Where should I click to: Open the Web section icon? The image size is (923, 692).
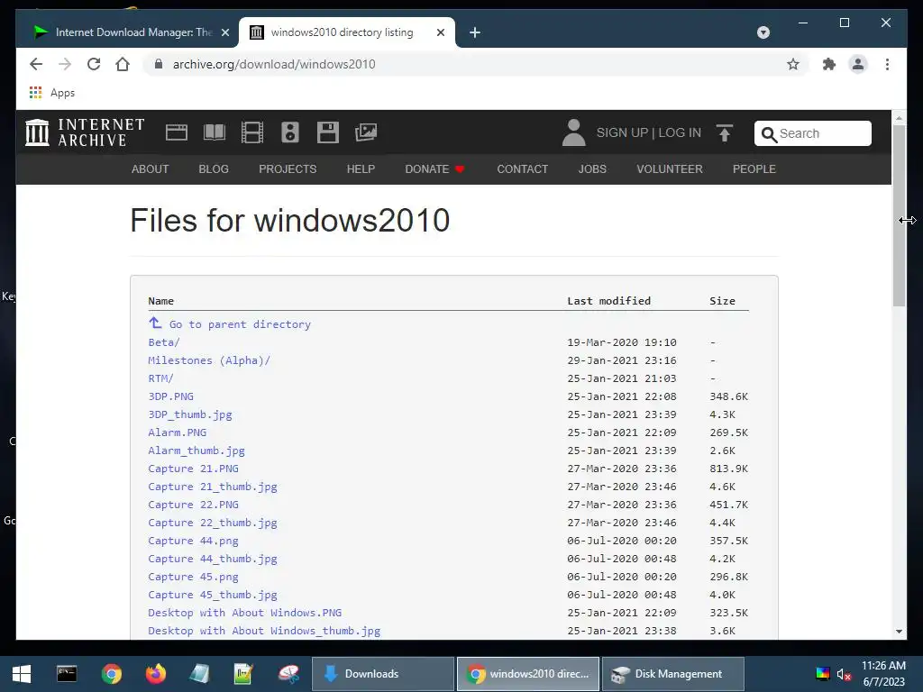pyautogui.click(x=176, y=132)
